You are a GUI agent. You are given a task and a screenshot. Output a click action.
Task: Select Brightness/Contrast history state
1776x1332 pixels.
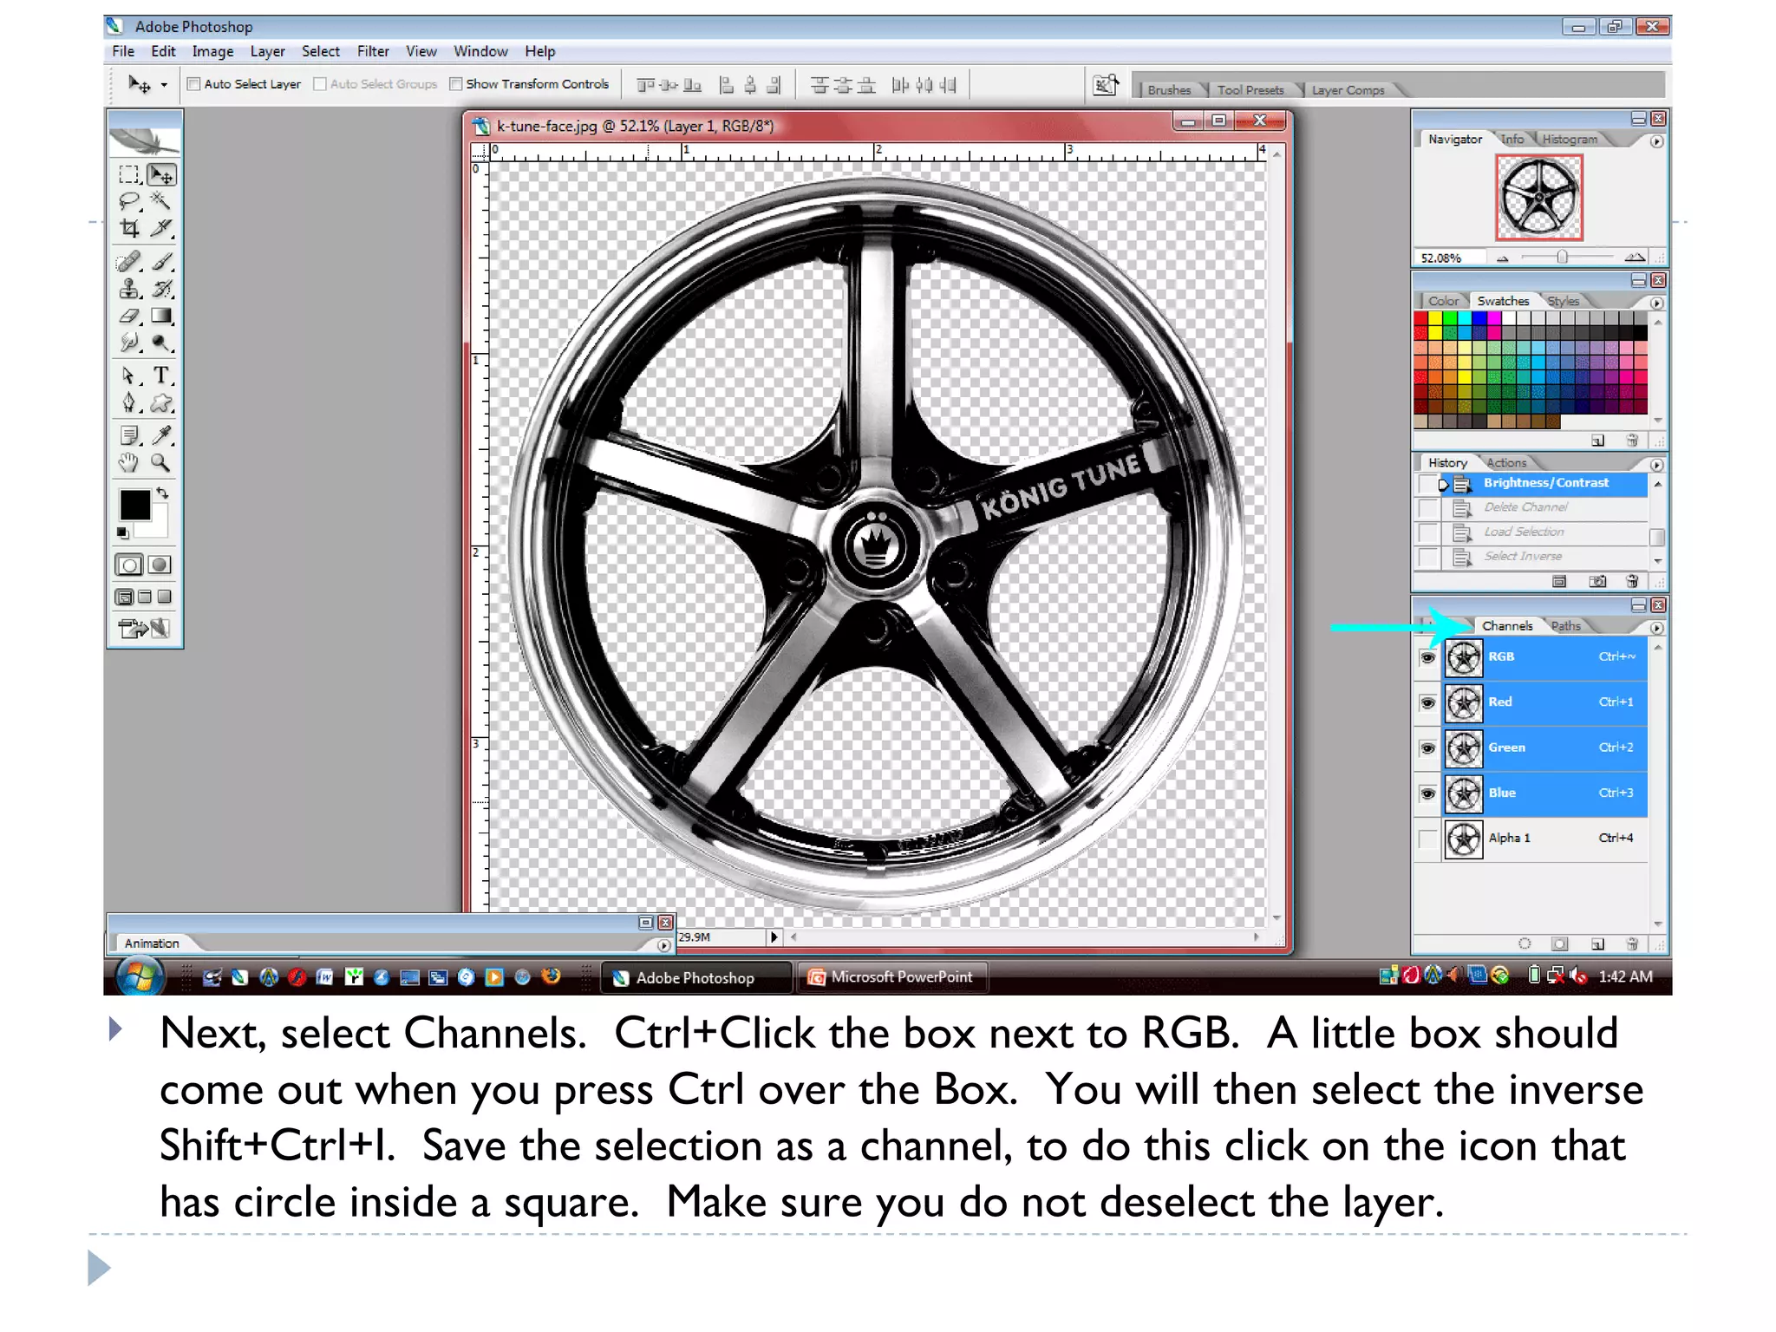(1544, 483)
